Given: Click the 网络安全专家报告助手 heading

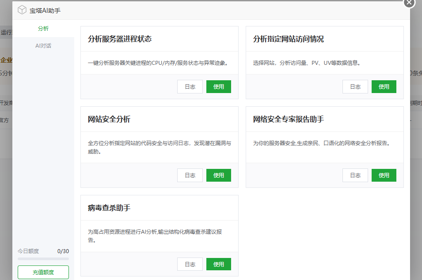Looking at the screenshot, I should pos(289,119).
